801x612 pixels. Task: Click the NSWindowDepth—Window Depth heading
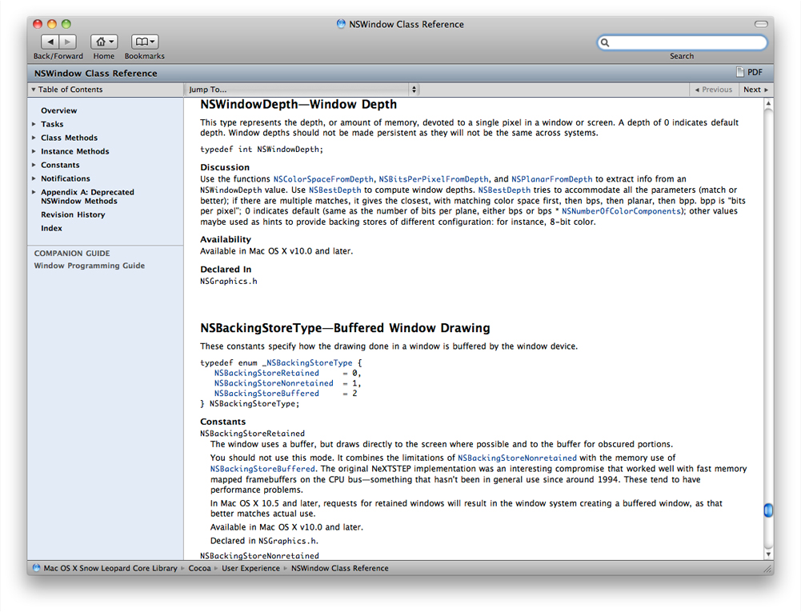coord(298,104)
